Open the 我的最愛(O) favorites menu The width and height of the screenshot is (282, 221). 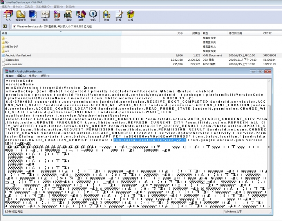43,7
